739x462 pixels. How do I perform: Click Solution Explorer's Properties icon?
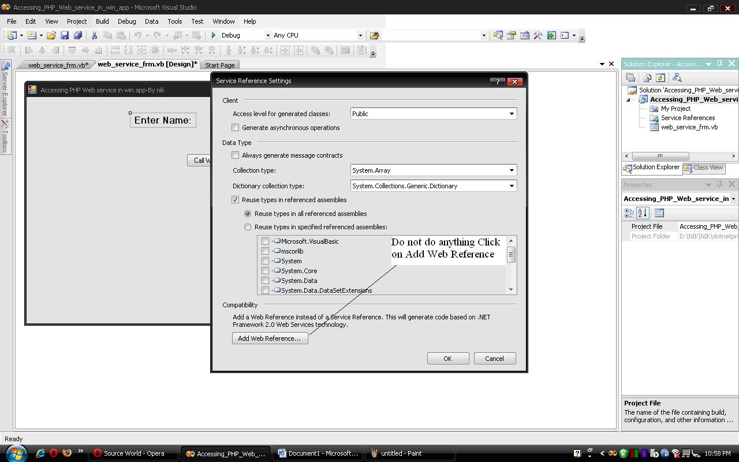click(x=630, y=77)
